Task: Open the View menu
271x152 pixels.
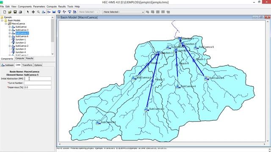Action: (x=14, y=6)
